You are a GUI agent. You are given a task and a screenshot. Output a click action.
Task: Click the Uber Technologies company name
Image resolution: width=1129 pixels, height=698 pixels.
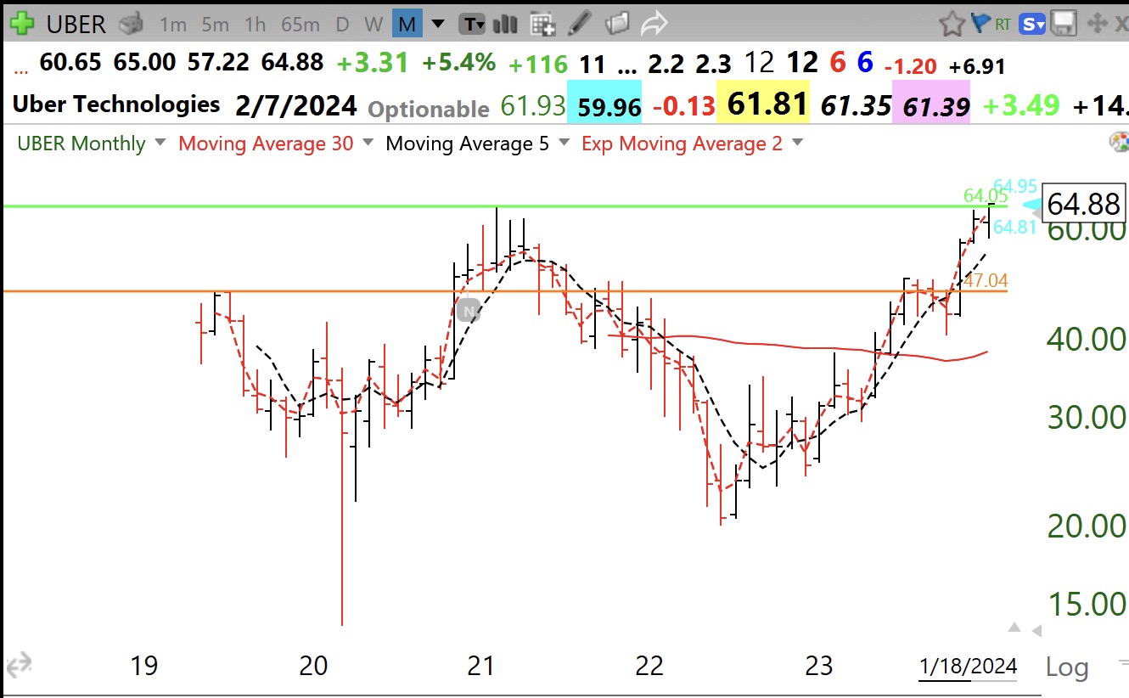click(116, 104)
